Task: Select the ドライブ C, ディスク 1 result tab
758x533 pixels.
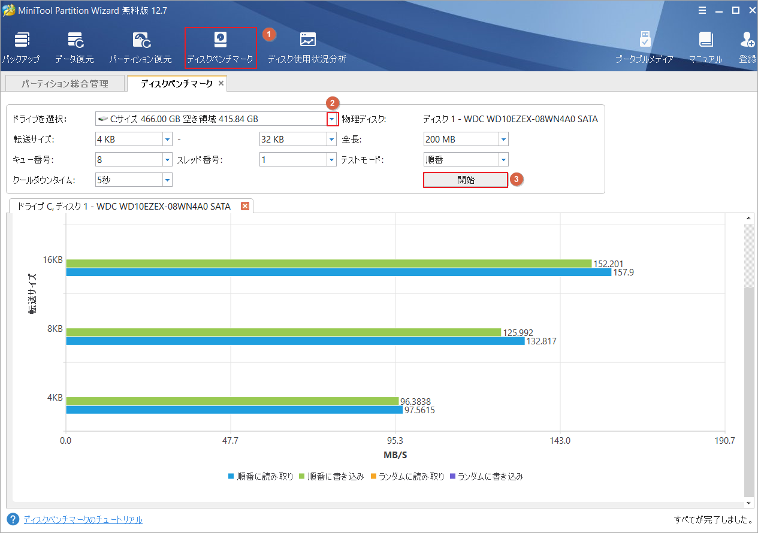Action: tap(124, 206)
